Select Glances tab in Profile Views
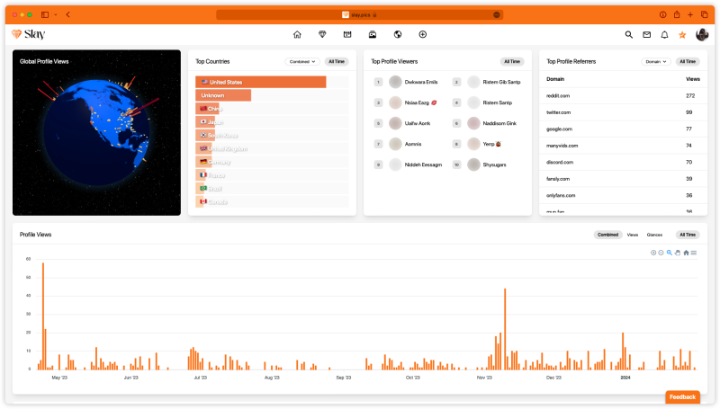720x409 pixels. coord(654,235)
